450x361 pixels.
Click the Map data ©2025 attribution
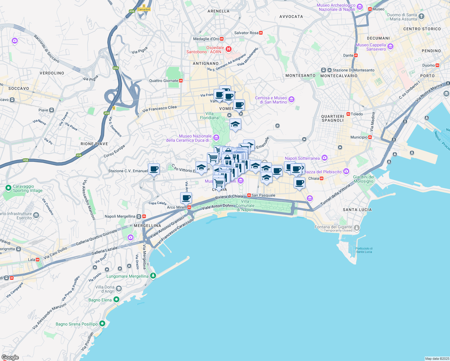coord(437,359)
